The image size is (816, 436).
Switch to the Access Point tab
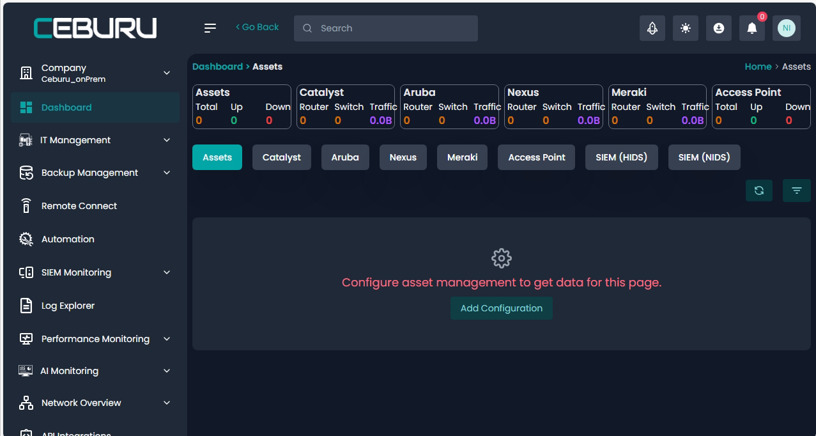[x=537, y=157]
